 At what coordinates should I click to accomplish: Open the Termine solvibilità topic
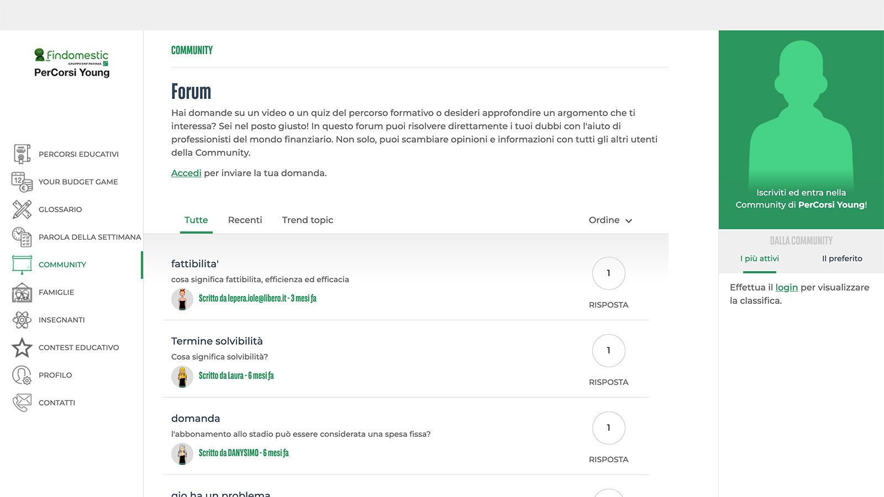[x=217, y=341]
